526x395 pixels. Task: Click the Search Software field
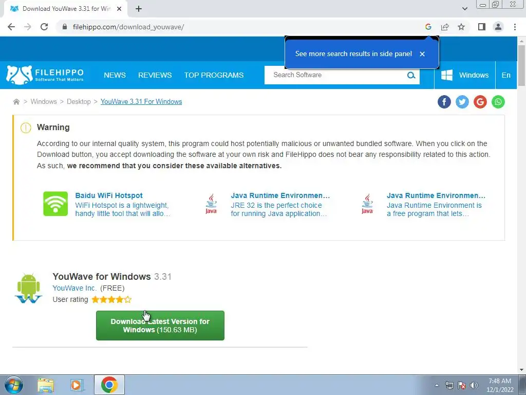click(x=335, y=75)
